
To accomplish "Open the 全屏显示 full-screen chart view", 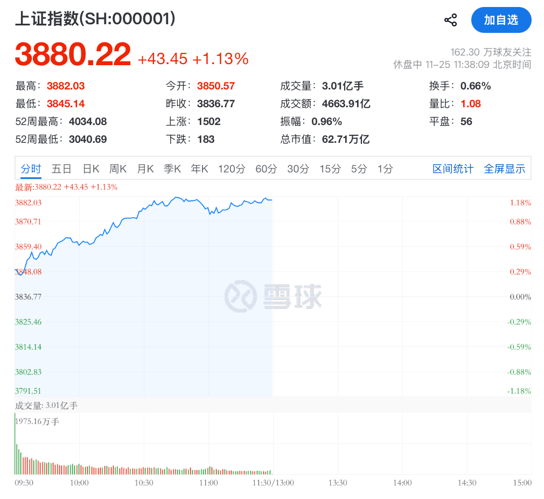I will tap(504, 169).
